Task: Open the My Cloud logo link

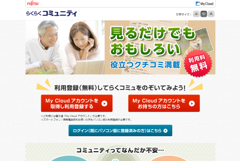Action: click(x=205, y=4)
